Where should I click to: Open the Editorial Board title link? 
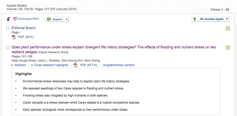click(x=24, y=28)
